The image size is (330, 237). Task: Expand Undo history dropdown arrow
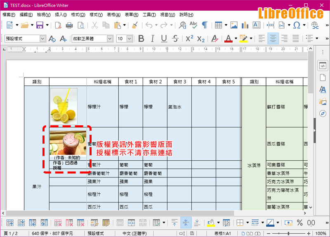pos(156,25)
